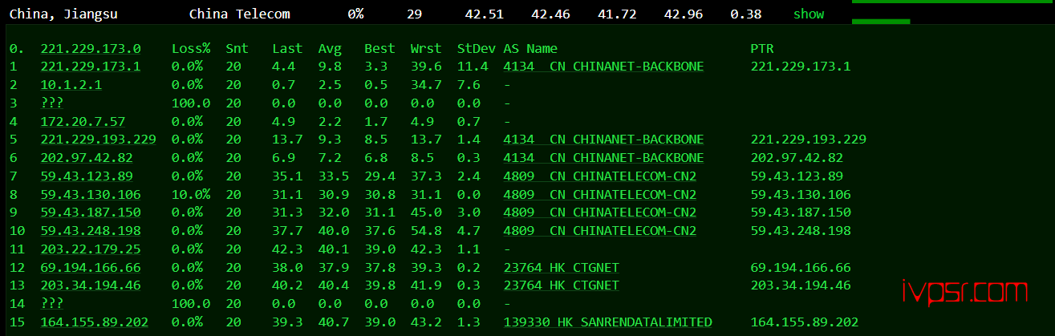This screenshot has height=336, width=1055.
Task: Click IP link 10.1.2.1
Action: coord(71,85)
